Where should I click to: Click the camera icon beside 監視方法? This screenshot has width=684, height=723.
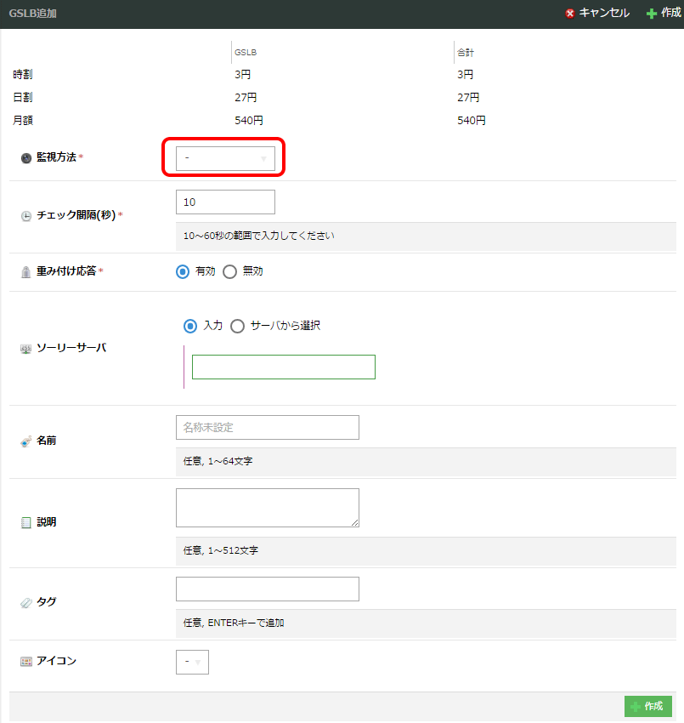point(25,158)
